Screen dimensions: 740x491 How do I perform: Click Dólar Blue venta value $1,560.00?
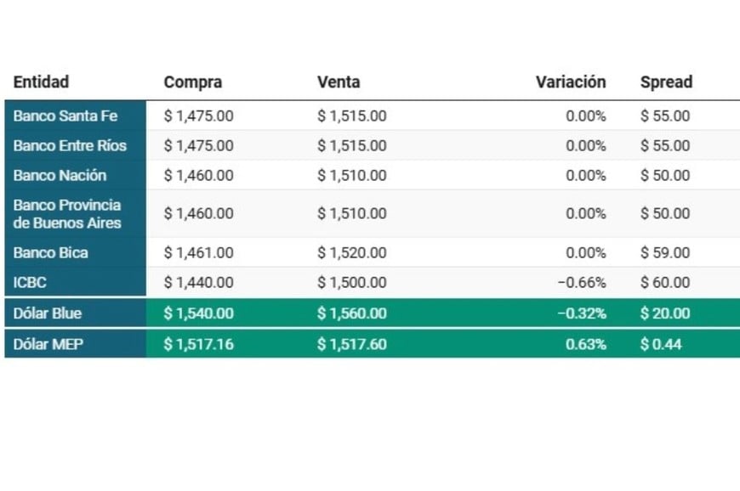[351, 313]
